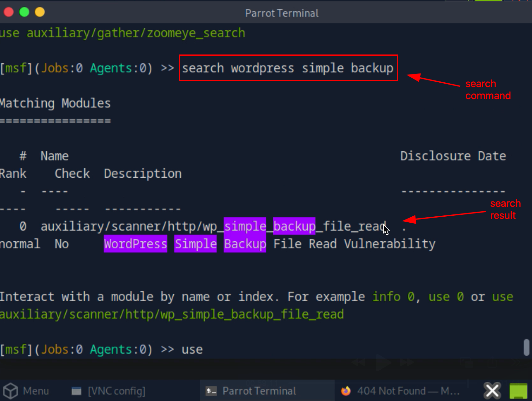Switch to the 404 Not Found Firefox window
This screenshot has width=532, height=401.
(400, 391)
